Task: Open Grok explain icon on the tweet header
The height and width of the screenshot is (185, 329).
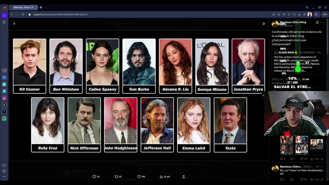Action: (x=317, y=22)
